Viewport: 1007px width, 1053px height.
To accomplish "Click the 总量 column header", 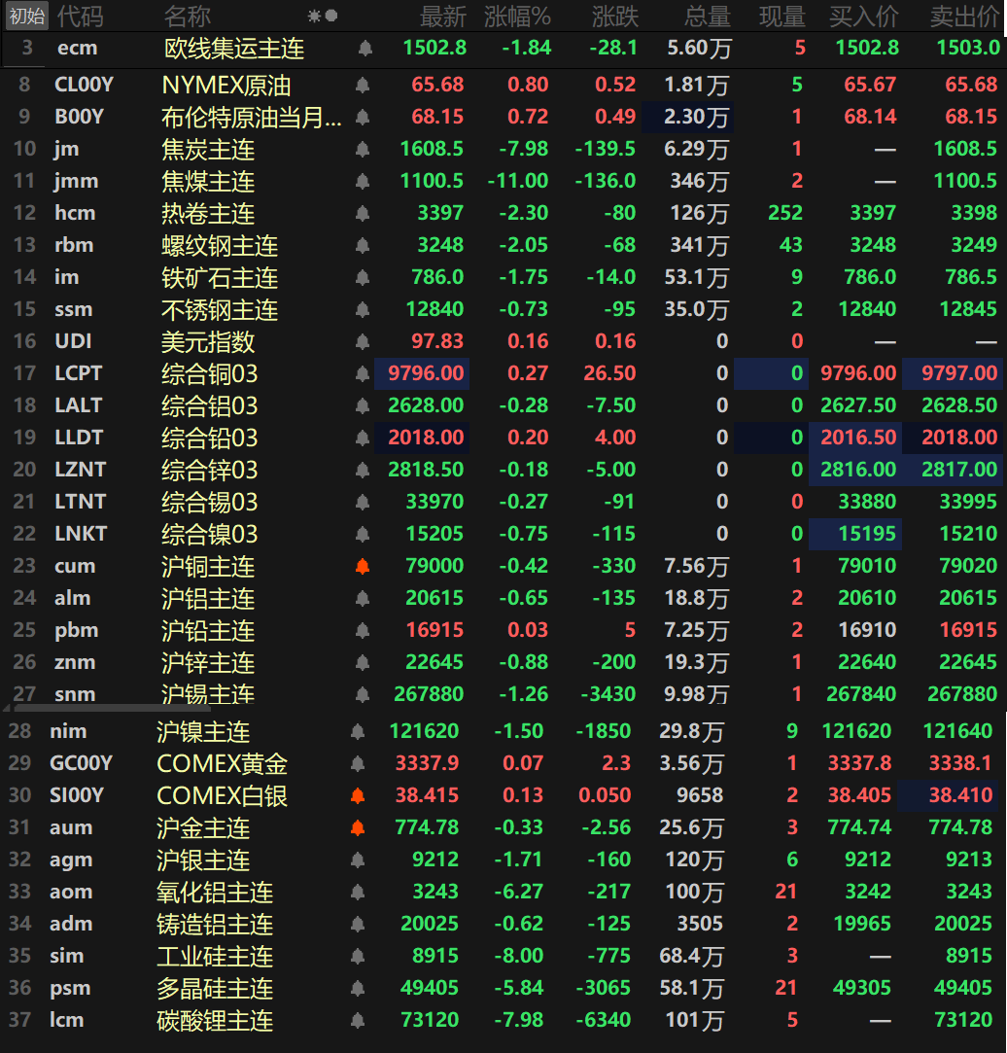I will pyautogui.click(x=707, y=17).
